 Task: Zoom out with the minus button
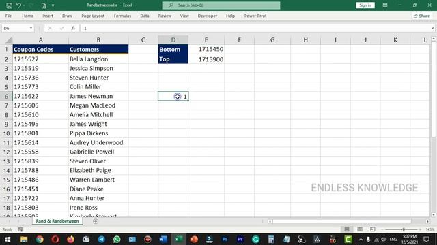(382, 229)
